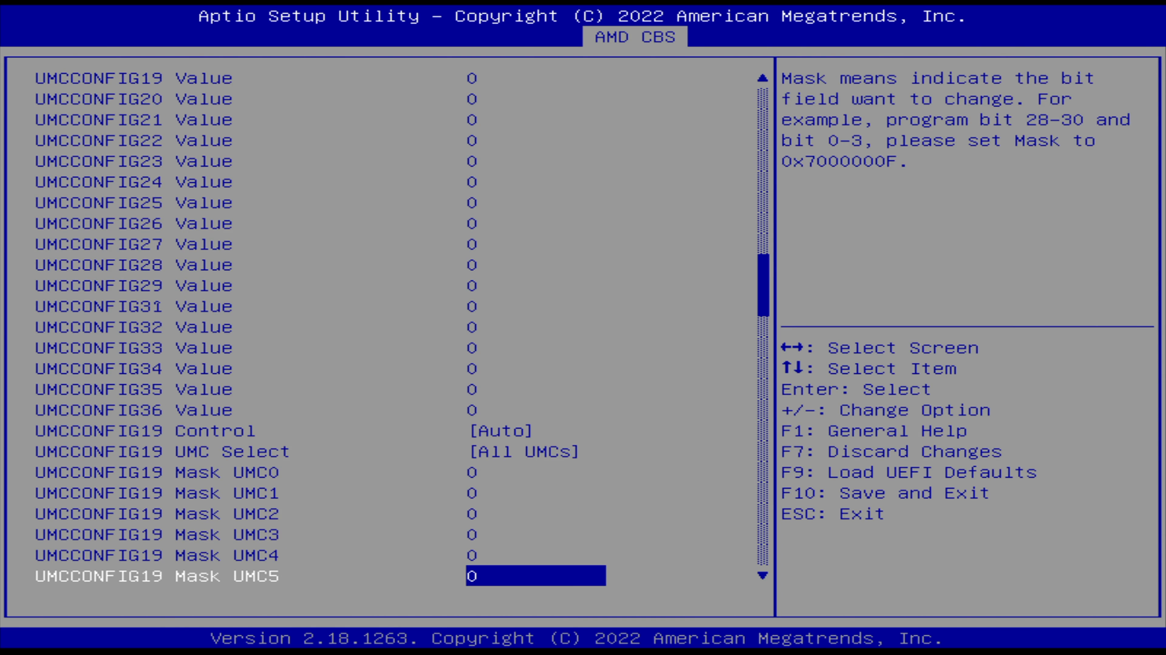
Task: Click the UMCCONFIG24 Value number field
Action: 472,182
